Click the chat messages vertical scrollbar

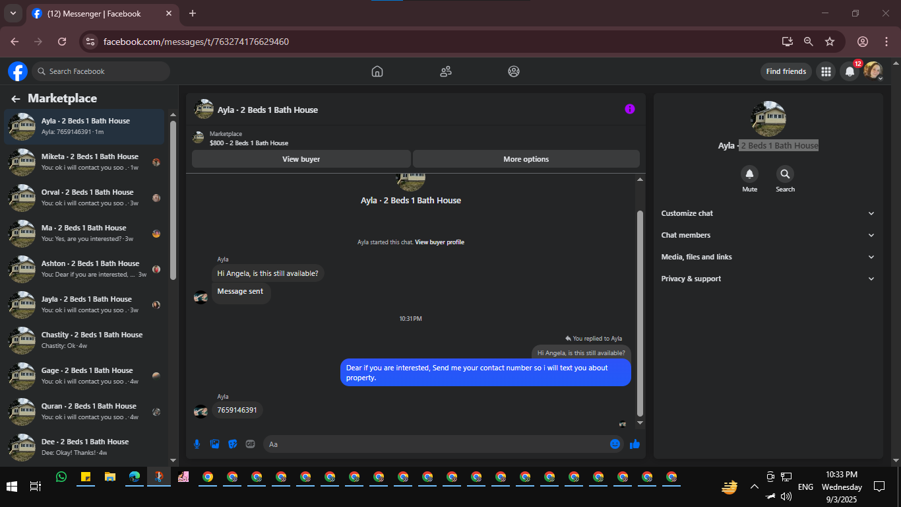pos(640,313)
